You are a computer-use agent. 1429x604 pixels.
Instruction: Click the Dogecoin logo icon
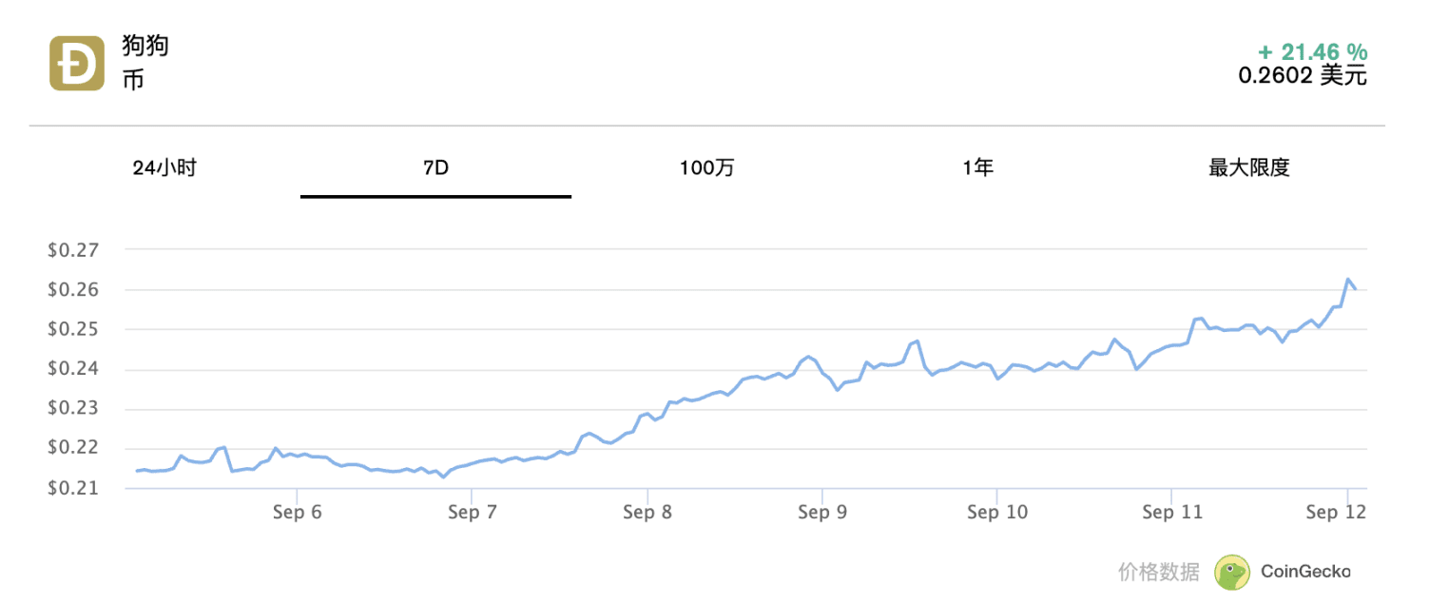[x=77, y=64]
